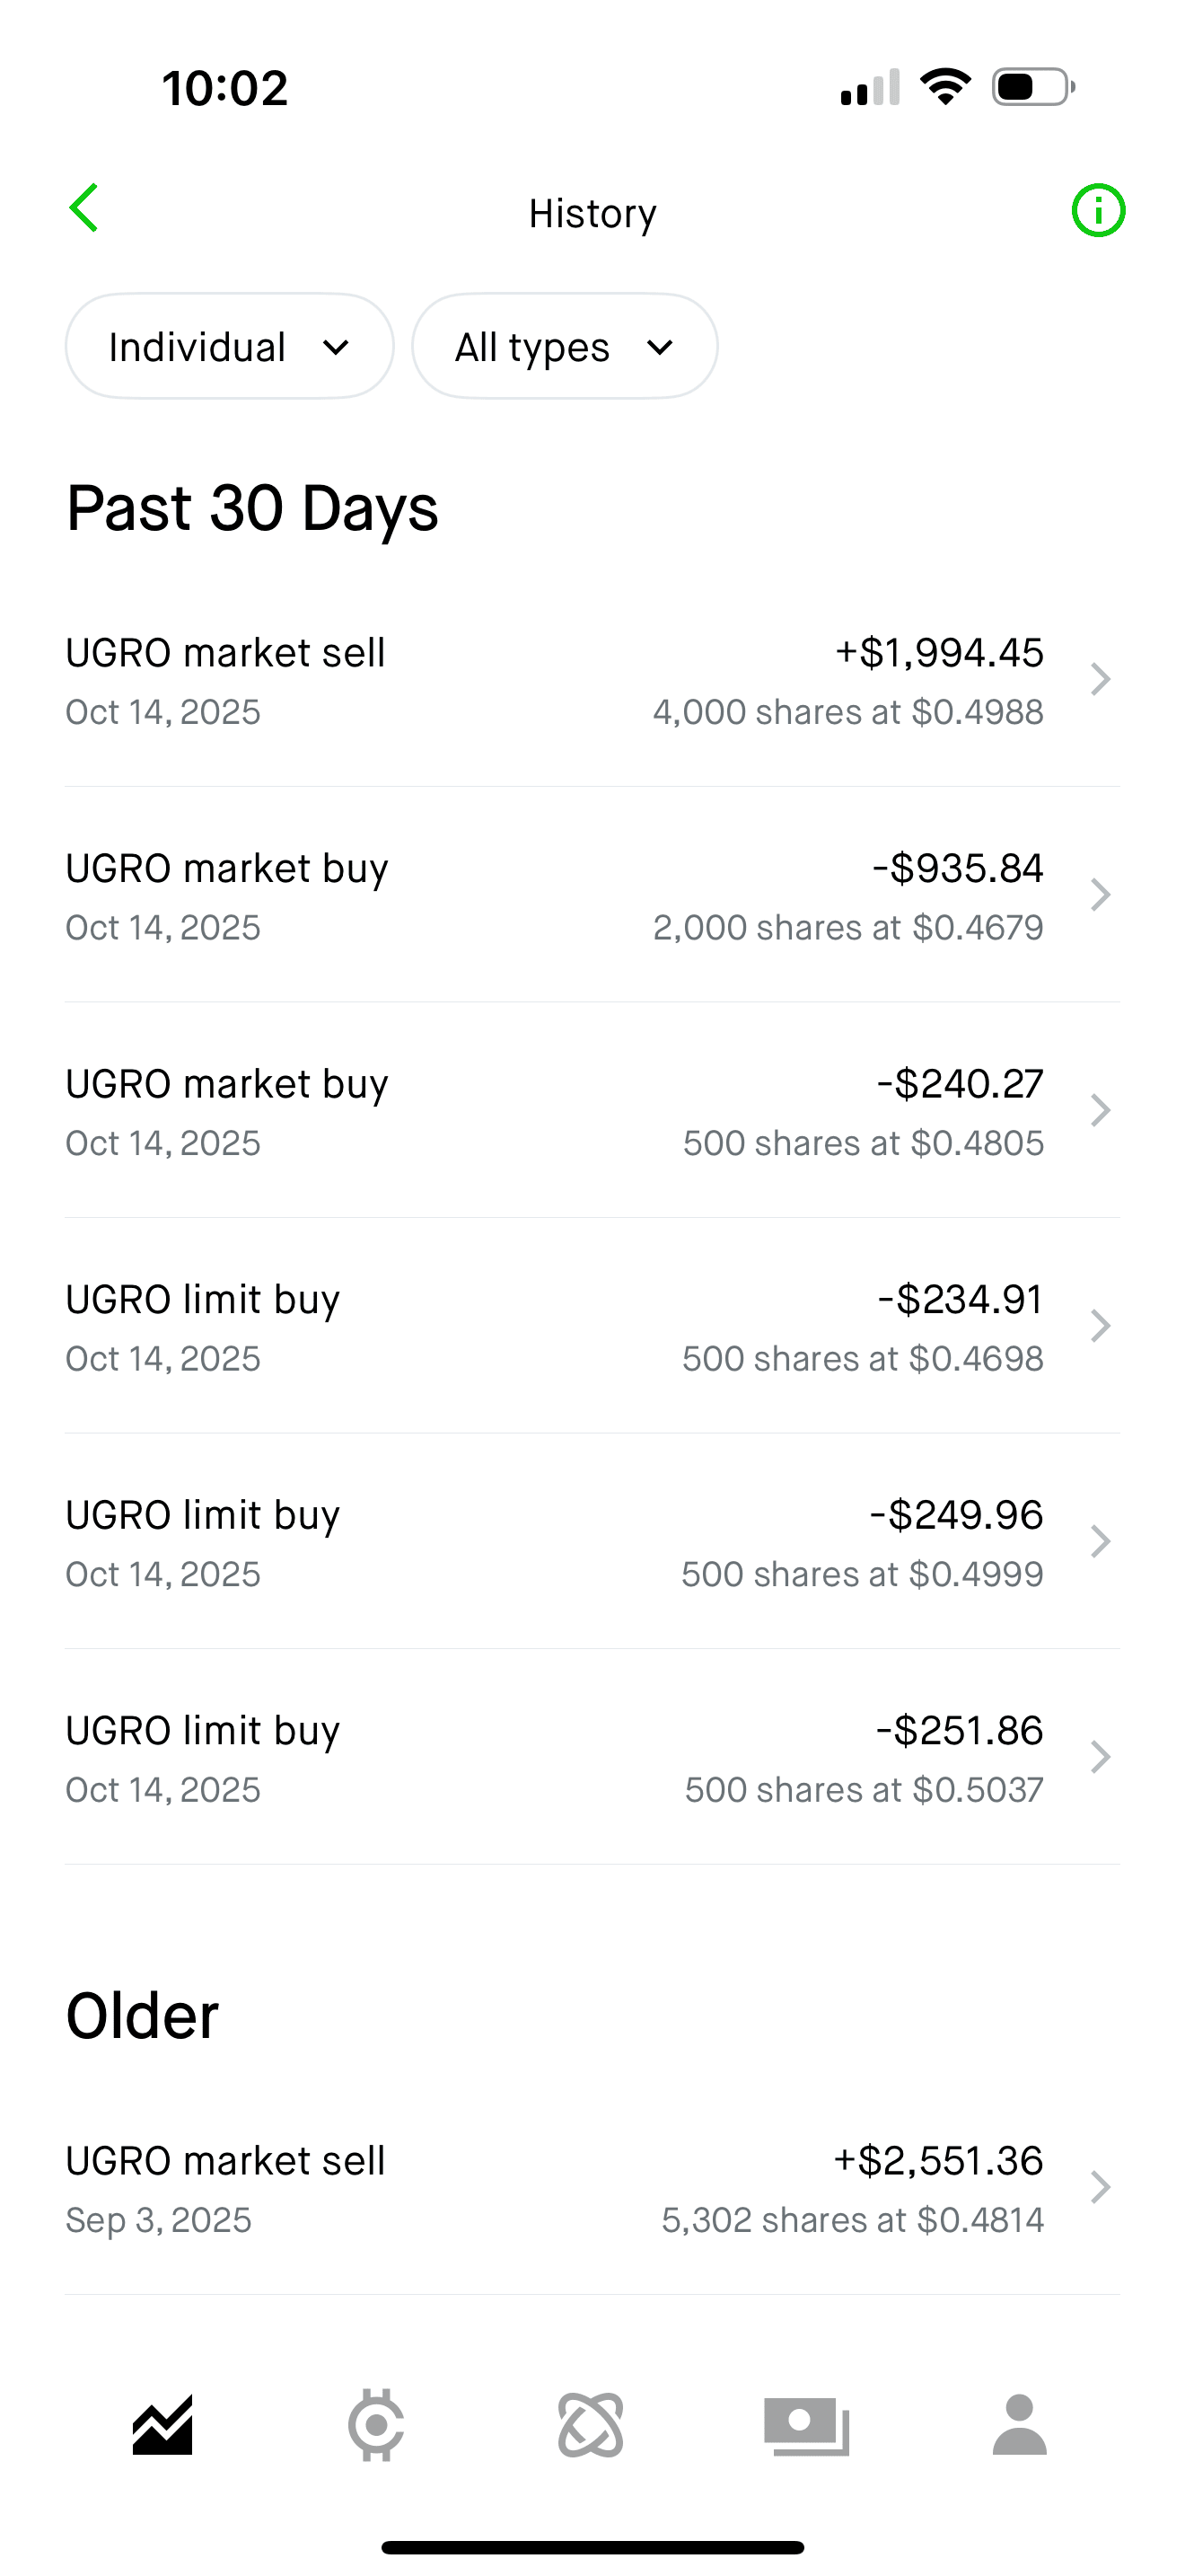1185x2576 pixels.
Task: Tap the Wi-Fi status bar icon
Action: [x=945, y=87]
